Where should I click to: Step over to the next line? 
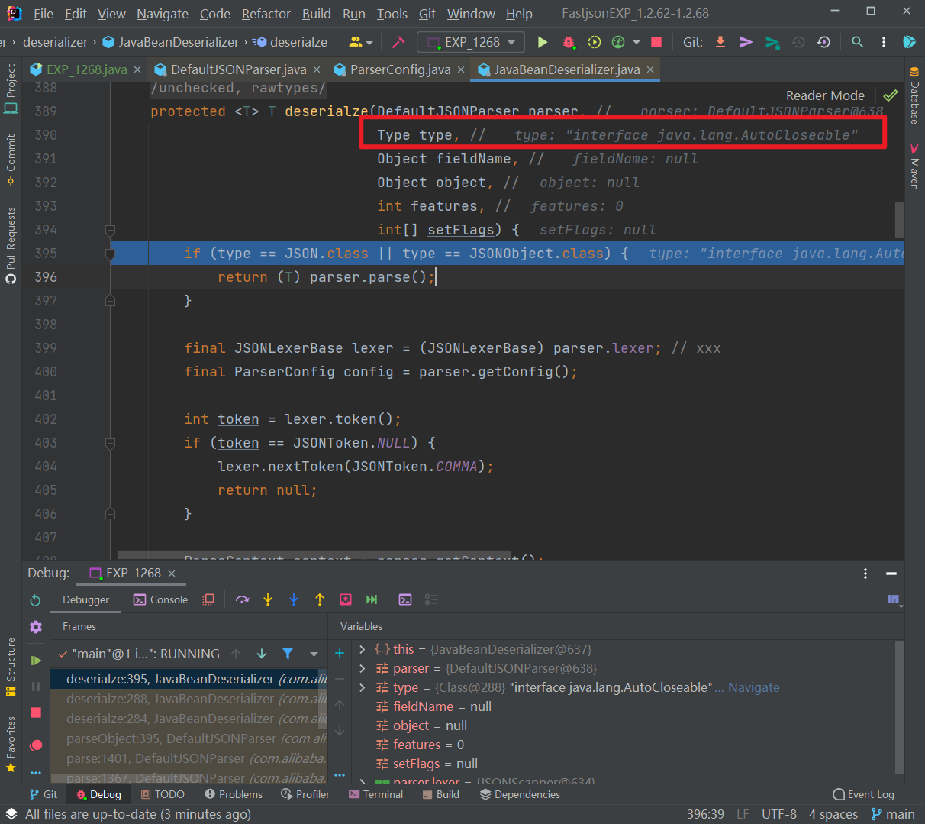[x=242, y=600]
